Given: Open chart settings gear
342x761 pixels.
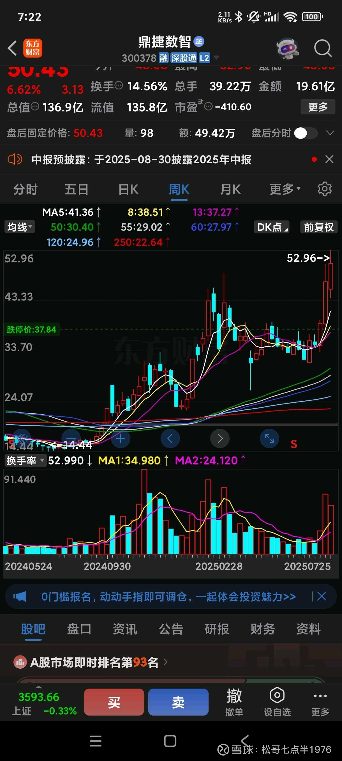Looking at the screenshot, I should (x=325, y=189).
